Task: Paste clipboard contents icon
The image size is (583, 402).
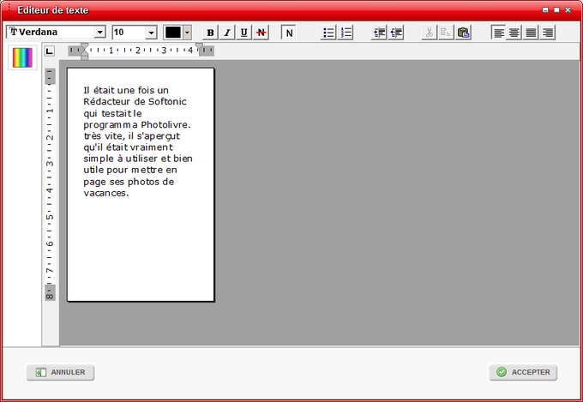Action: coord(463,33)
